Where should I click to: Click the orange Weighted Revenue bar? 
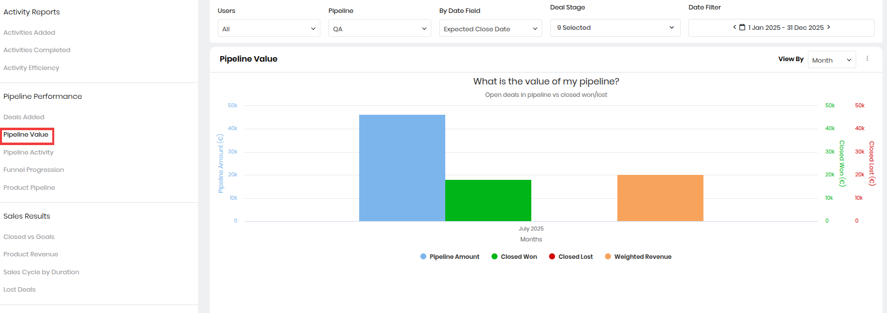[x=660, y=198]
